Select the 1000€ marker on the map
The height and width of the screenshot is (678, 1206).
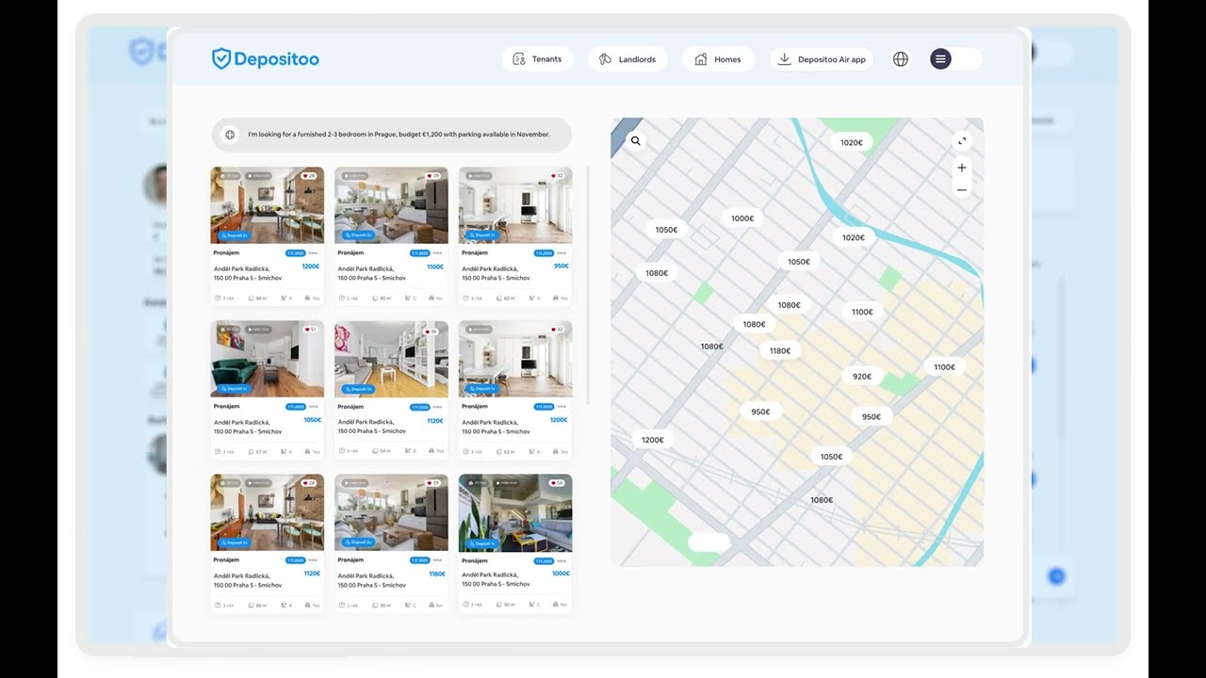point(742,218)
